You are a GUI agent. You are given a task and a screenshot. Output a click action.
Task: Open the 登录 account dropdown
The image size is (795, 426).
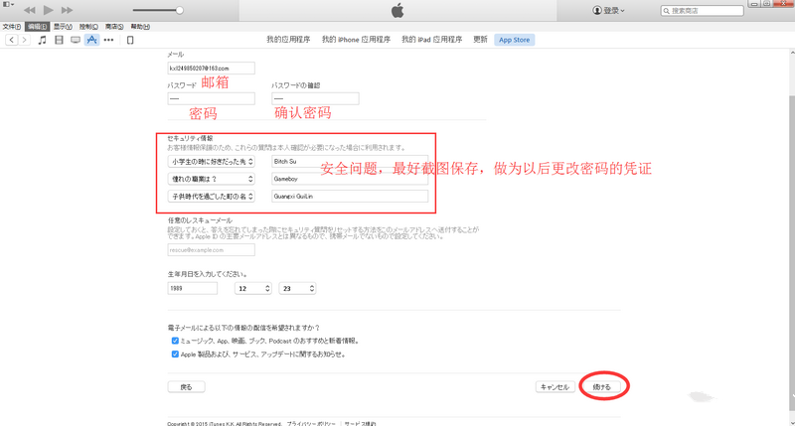[608, 10]
